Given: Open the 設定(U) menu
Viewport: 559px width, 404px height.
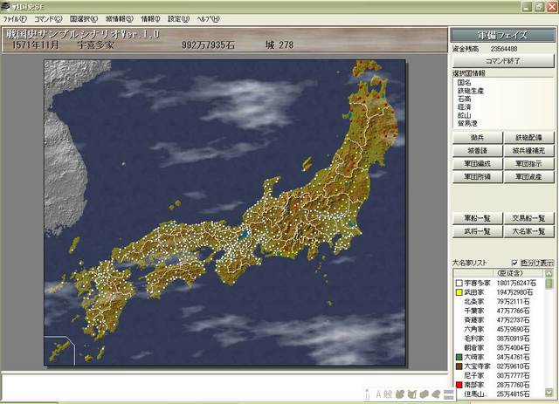Looking at the screenshot, I should [x=178, y=19].
